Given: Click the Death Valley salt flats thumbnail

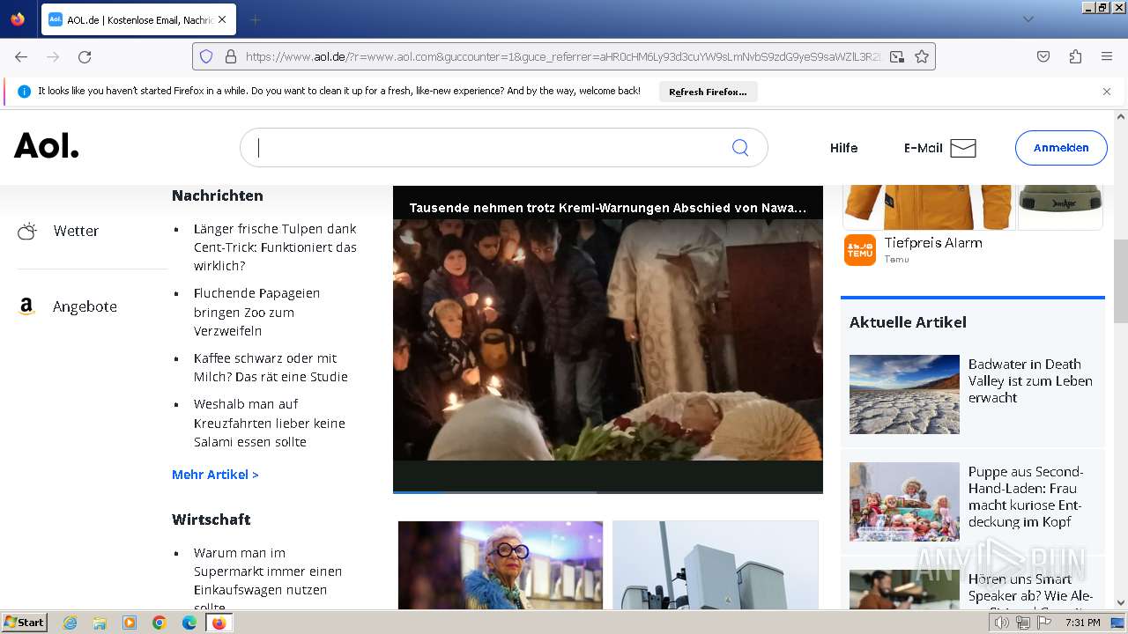Looking at the screenshot, I should (904, 394).
